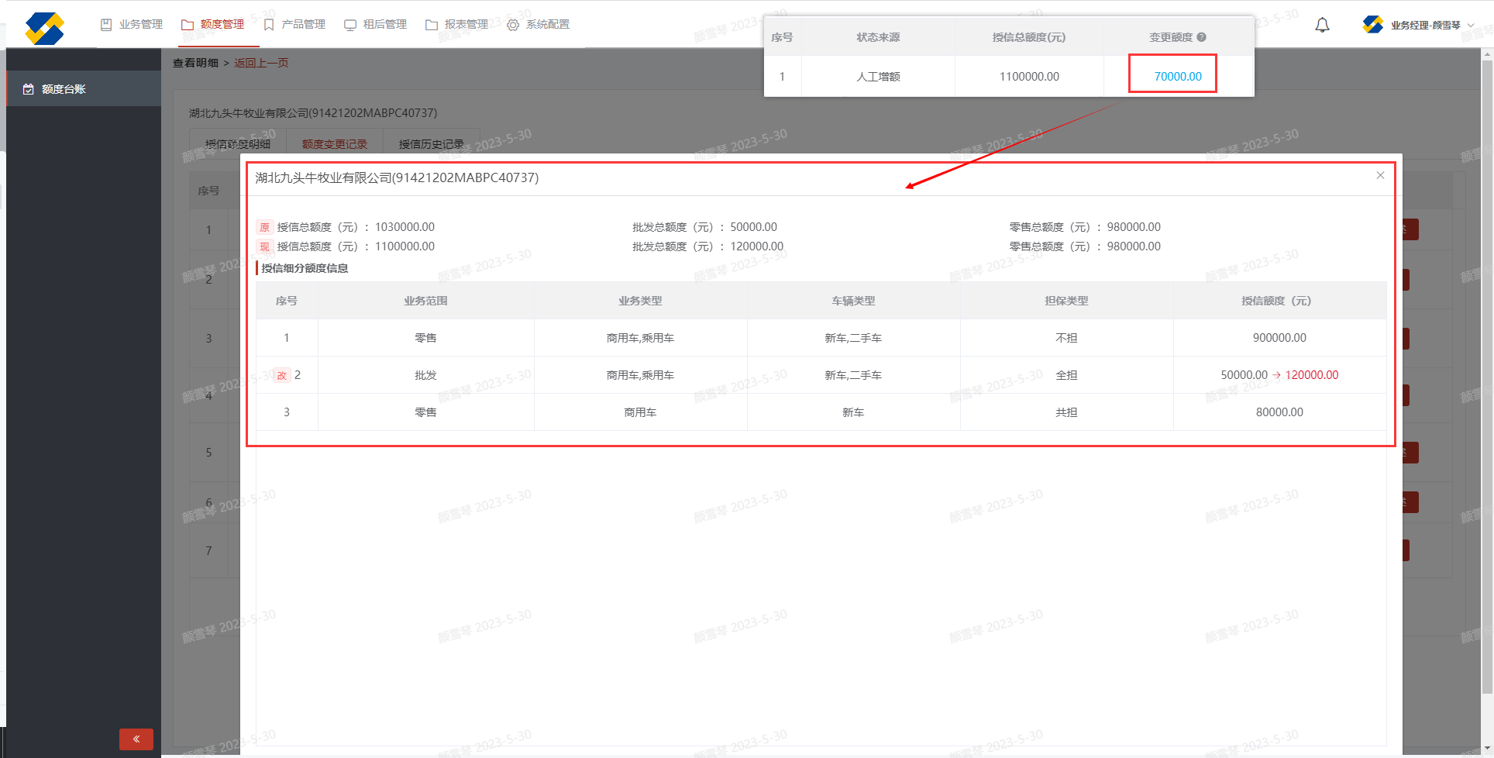Click the company logo in header
Image resolution: width=1494 pixels, height=758 pixels.
tap(44, 29)
